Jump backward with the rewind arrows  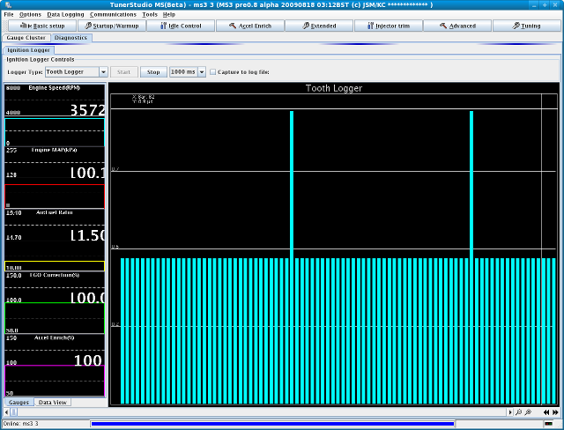click(x=546, y=411)
